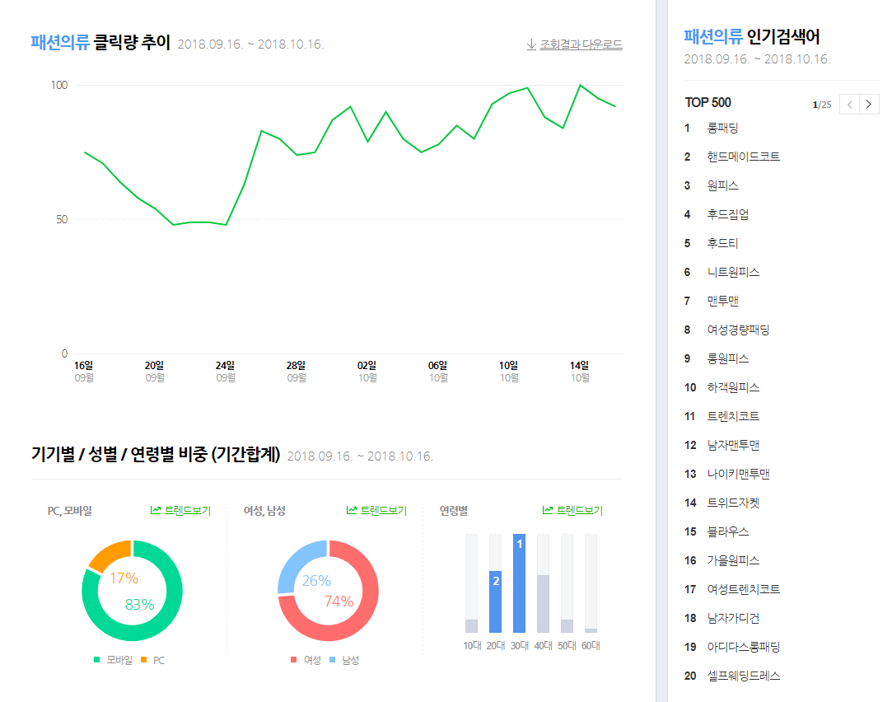
Task: Click the 패션의류 인기검색어 heading
Action: 751,37
